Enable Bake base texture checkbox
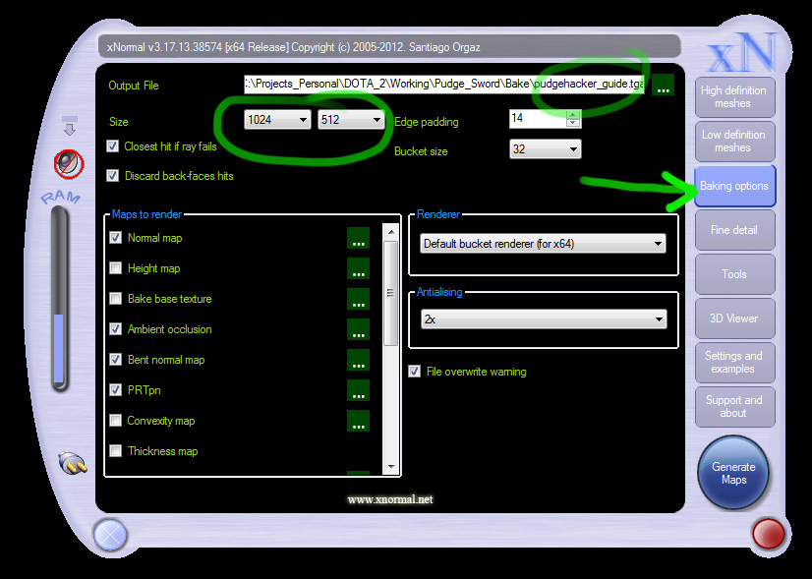The height and width of the screenshot is (579, 812). pos(115,298)
